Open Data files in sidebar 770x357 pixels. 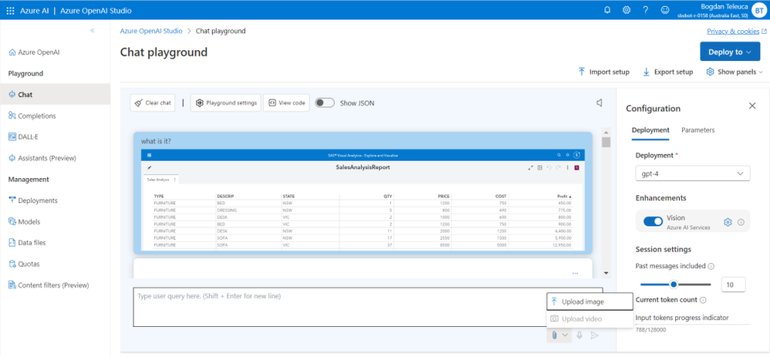[x=27, y=243]
